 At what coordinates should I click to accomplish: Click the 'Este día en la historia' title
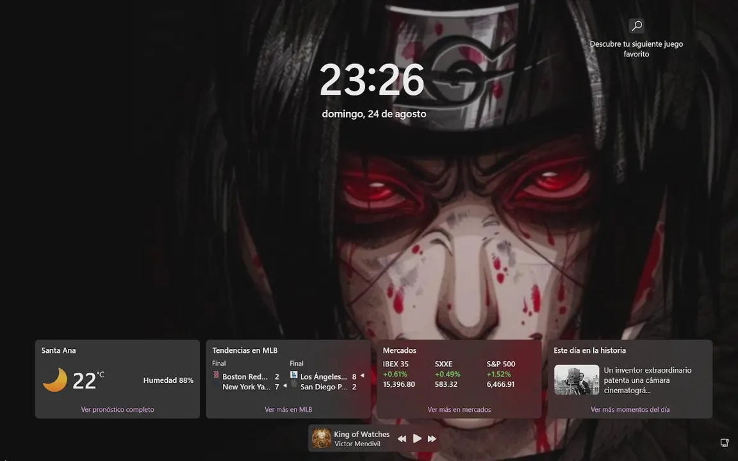point(589,350)
